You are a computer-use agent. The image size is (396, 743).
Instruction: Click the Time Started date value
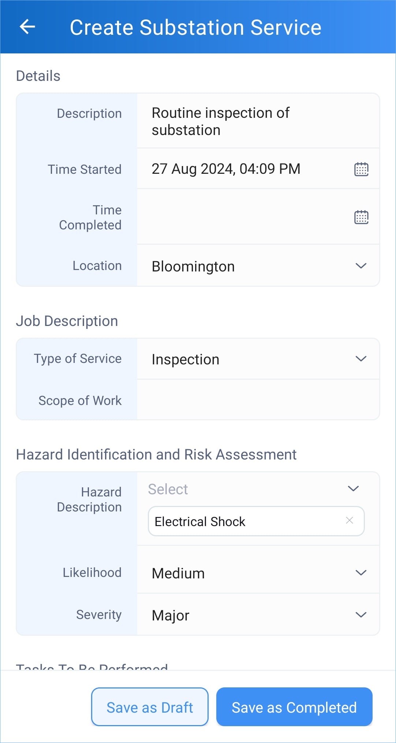226,169
